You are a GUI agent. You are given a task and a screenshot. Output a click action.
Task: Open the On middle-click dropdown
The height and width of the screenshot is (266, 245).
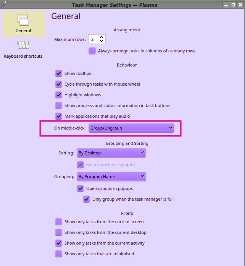[x=131, y=128]
